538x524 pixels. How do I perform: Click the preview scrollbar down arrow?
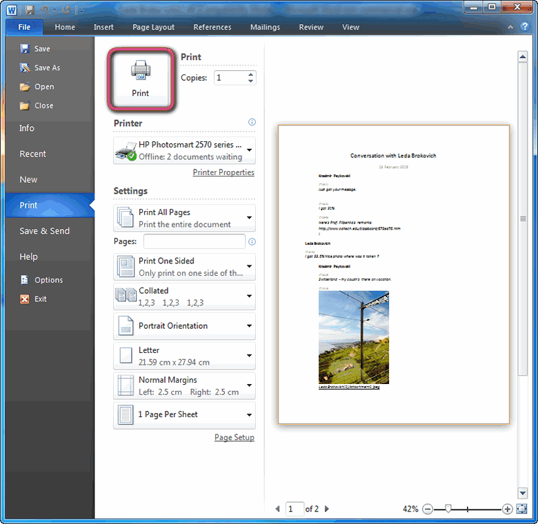pos(523,493)
